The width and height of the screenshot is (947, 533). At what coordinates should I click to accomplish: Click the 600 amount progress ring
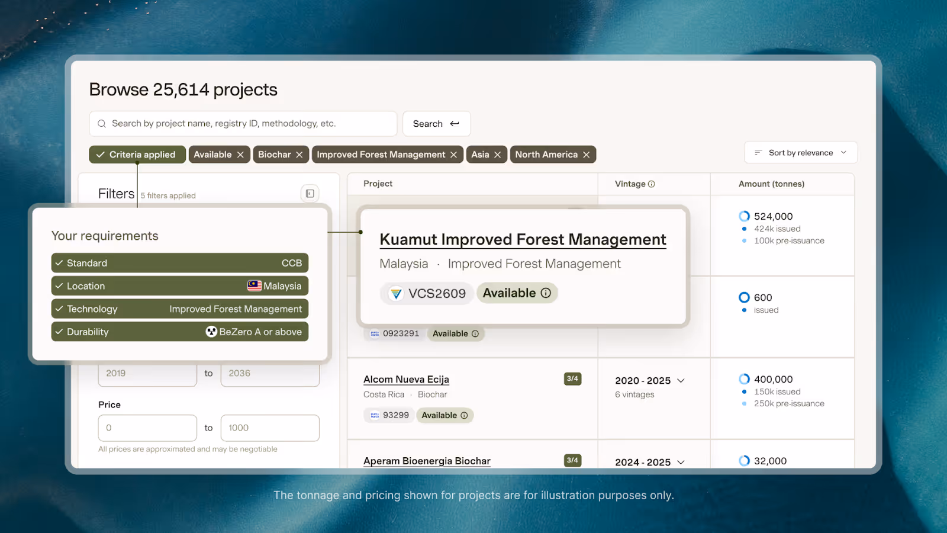click(744, 297)
